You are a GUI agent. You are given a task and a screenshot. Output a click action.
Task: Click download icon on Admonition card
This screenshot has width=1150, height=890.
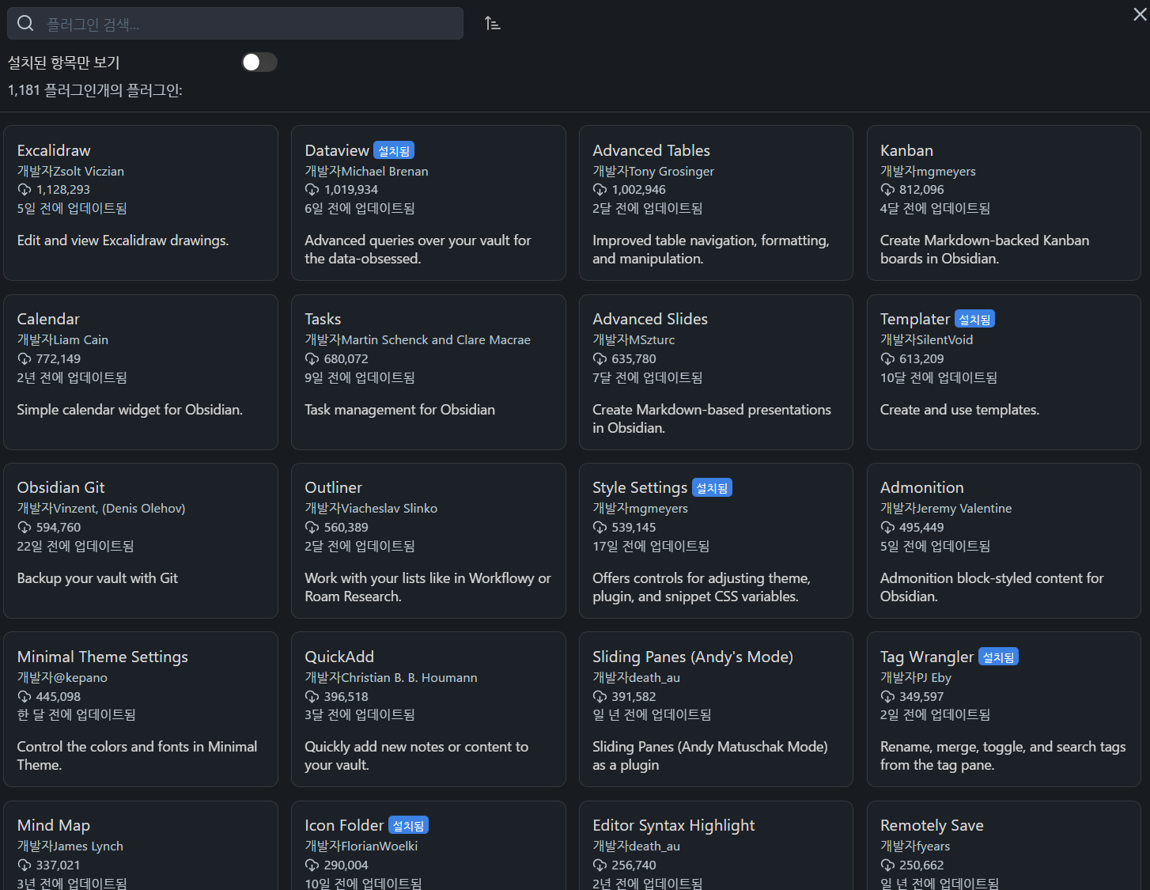[x=887, y=528]
